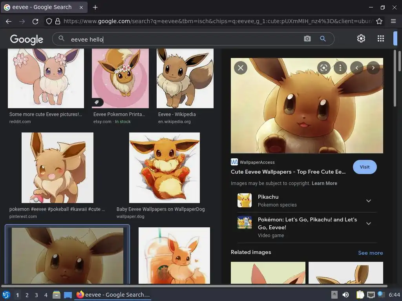Image resolution: width=402 pixels, height=301 pixels.
Task: Select the highlighted Eevee wallpaper thumbnail
Action: 68,256
